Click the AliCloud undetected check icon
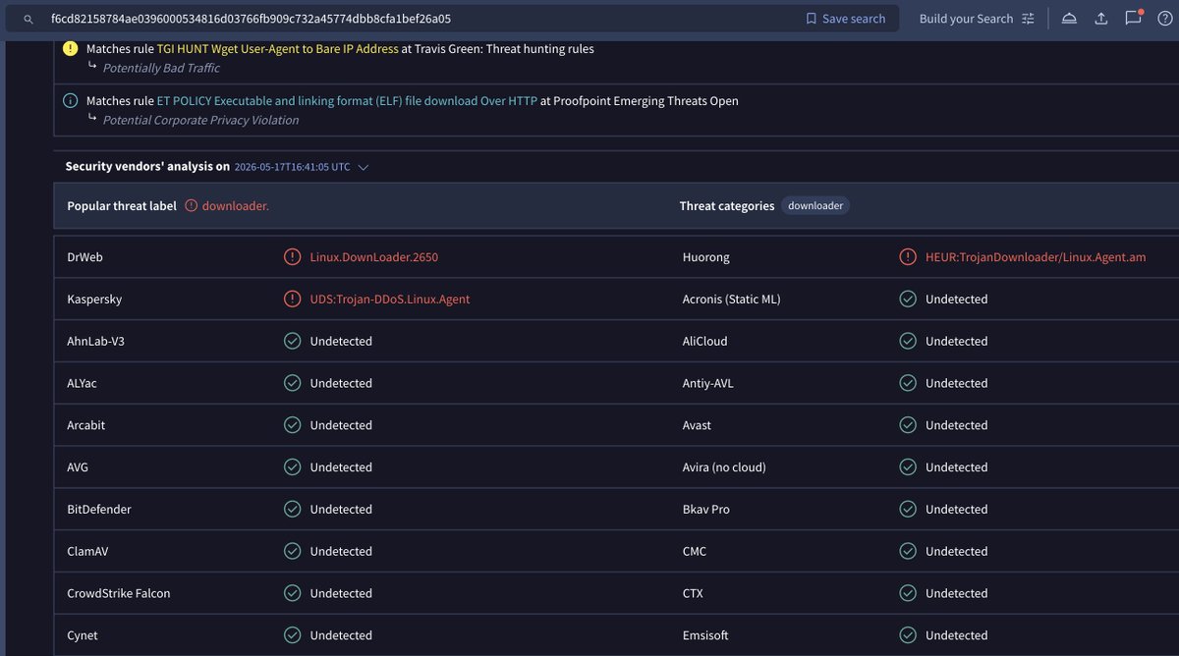The image size is (1179, 656). point(908,342)
